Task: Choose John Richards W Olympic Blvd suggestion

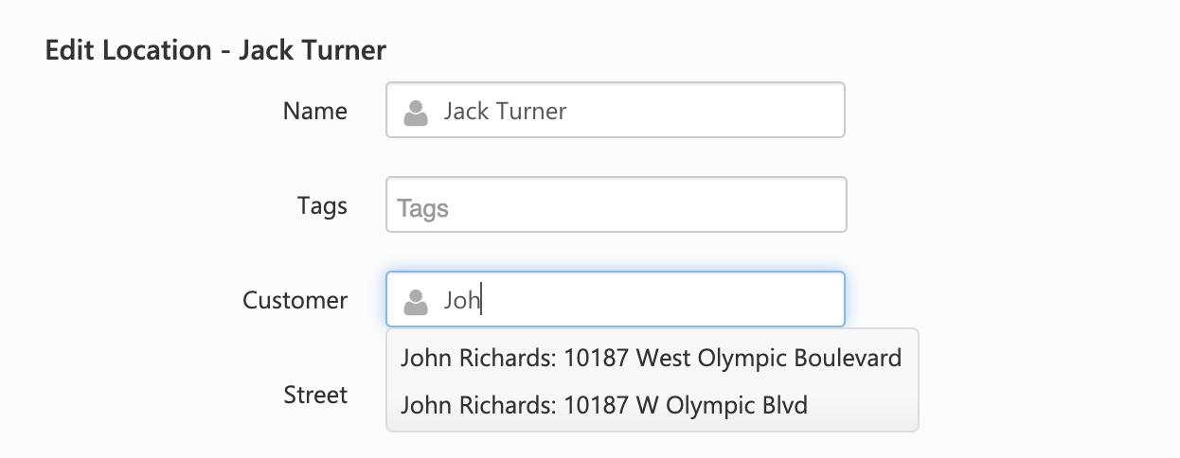Action: (x=604, y=406)
